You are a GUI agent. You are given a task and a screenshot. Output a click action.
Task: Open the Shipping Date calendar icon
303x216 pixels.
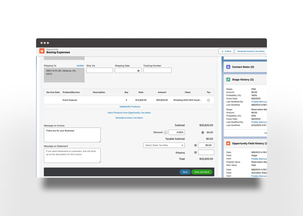(x=138, y=71)
